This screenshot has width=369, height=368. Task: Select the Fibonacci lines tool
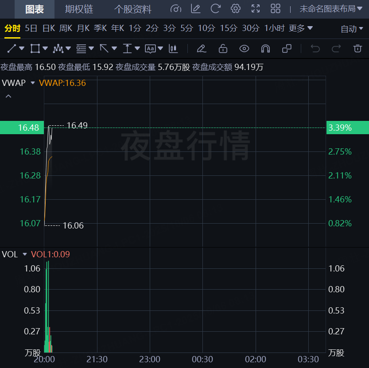[x=81, y=48]
